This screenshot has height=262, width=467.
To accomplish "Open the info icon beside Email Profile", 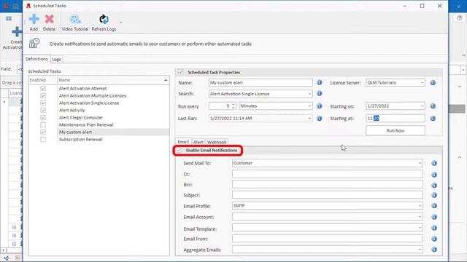I will [434, 205].
